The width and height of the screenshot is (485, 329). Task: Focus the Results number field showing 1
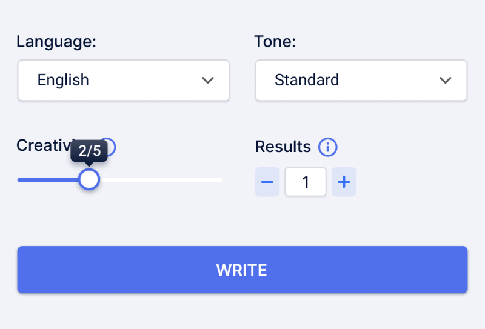(x=306, y=182)
